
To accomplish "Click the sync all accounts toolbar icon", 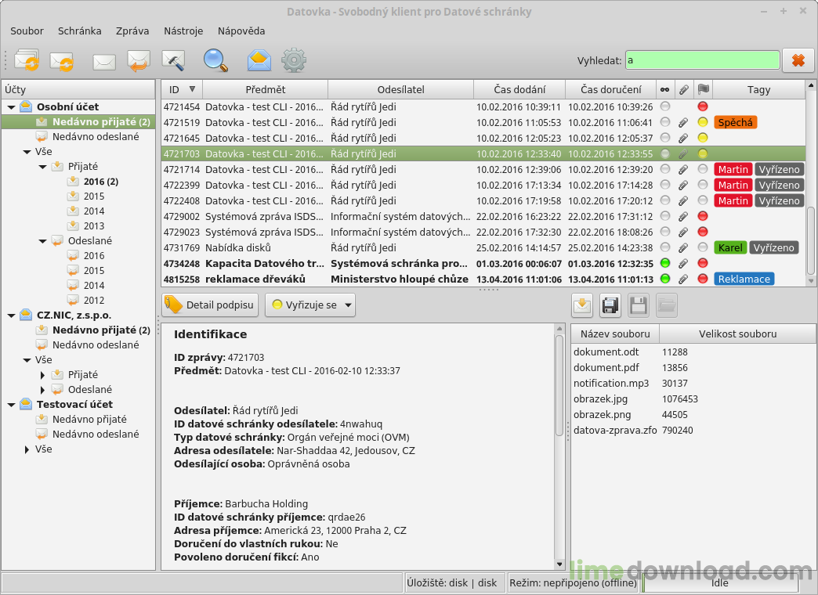I will (x=26, y=60).
